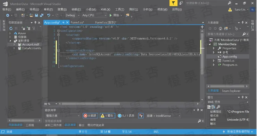Toggle the 0/1 Messages filter button
257x136 pixels.
tap(126, 116)
